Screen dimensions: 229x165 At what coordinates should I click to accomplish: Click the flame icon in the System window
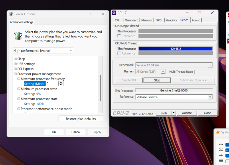[218, 132]
